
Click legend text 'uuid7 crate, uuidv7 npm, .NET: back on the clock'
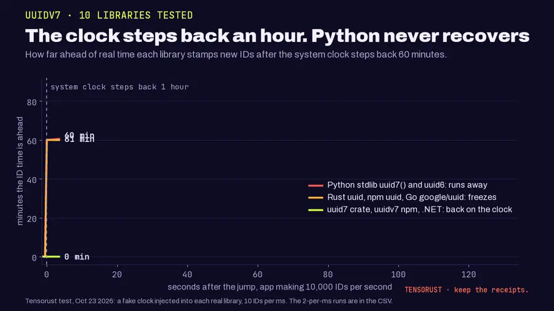419,210
